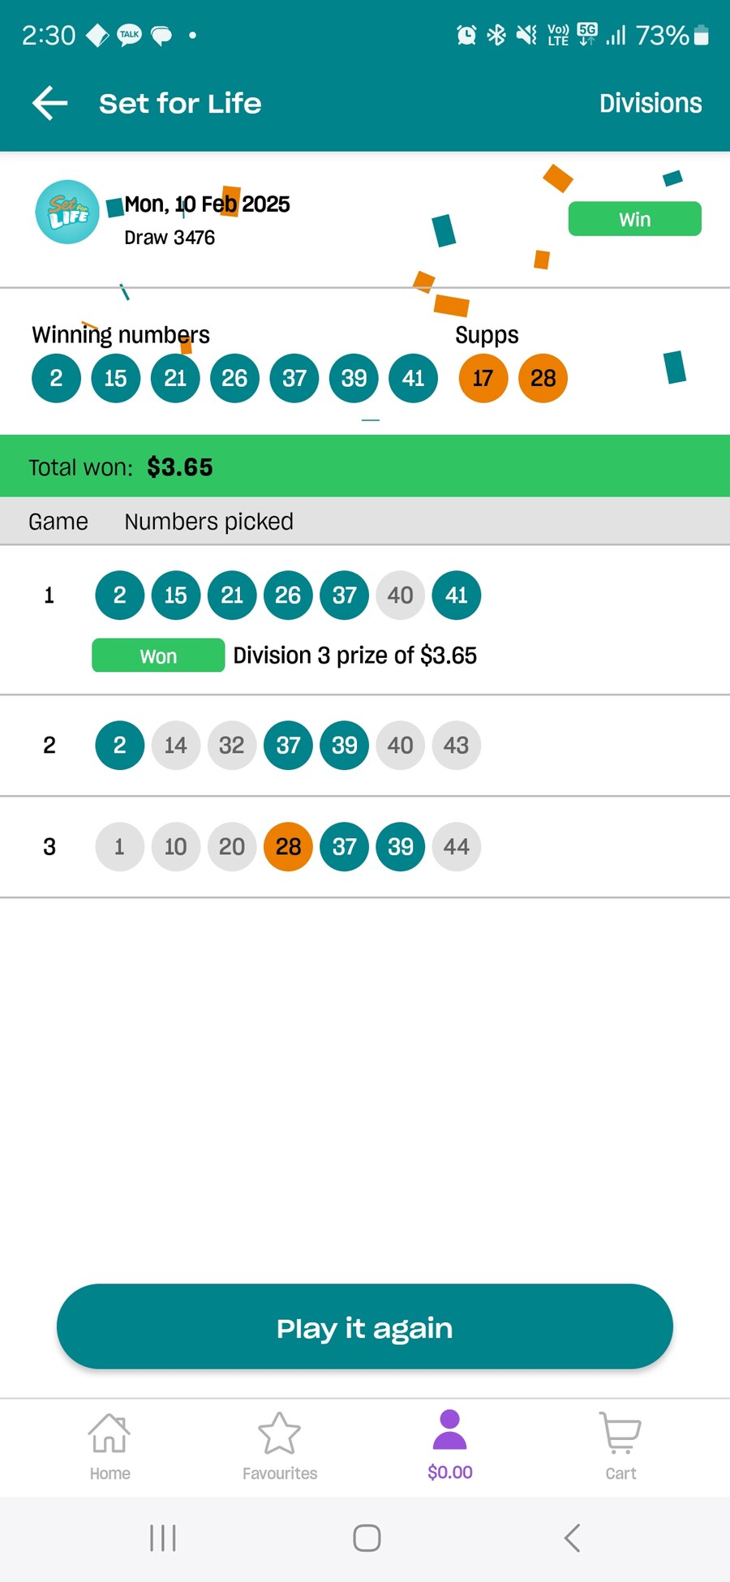
Task: Tap grey ball 43 in game 2
Action: [x=457, y=746]
